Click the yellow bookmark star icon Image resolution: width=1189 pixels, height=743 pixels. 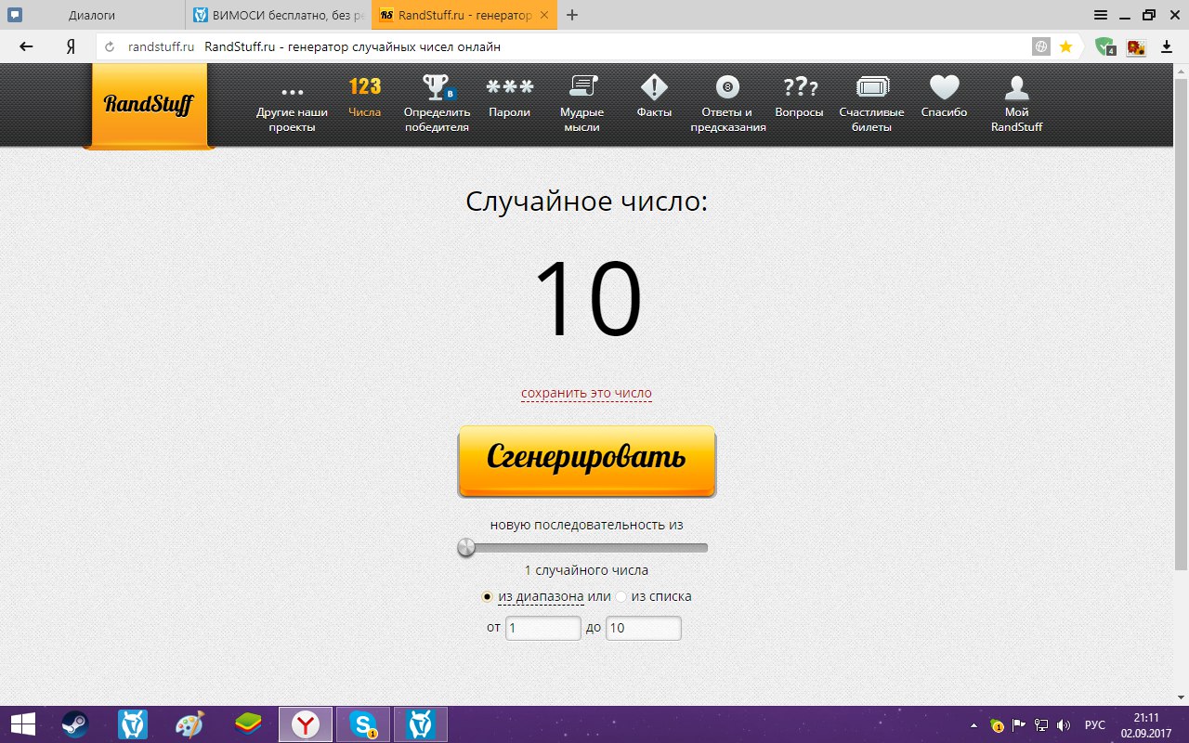[1065, 46]
